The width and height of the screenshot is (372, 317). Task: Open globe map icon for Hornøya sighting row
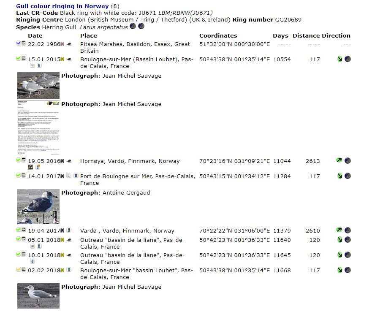[x=348, y=161]
